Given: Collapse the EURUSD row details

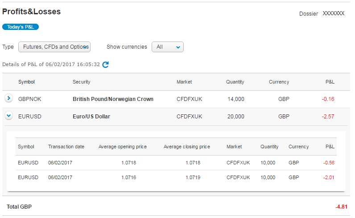Looking at the screenshot, I should 8,116.
